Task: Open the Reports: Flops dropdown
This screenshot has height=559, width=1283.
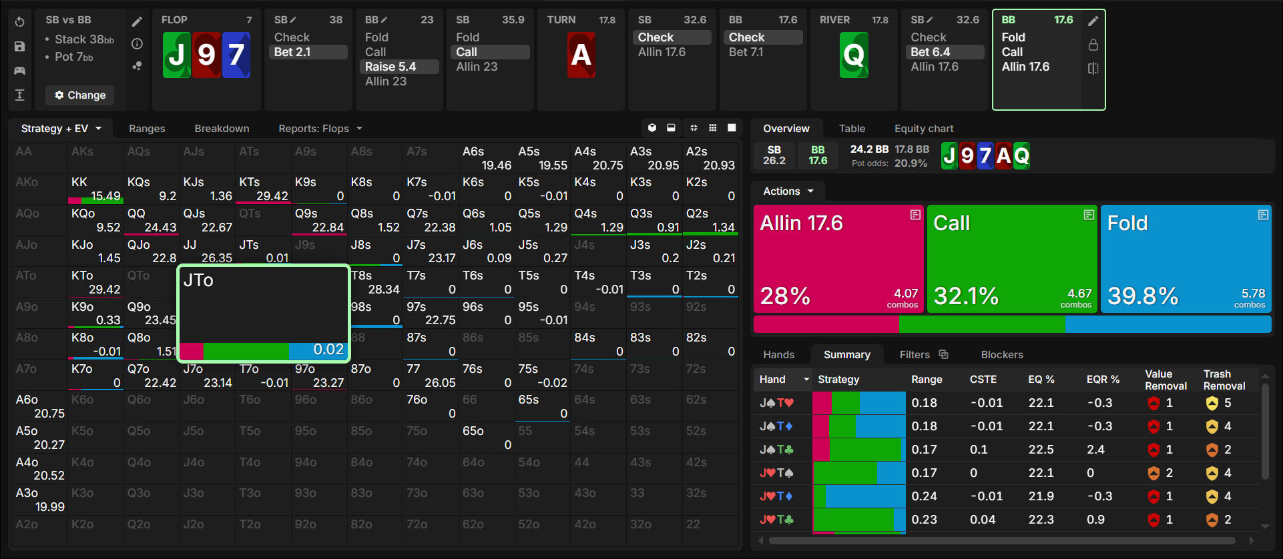Action: click(x=320, y=128)
